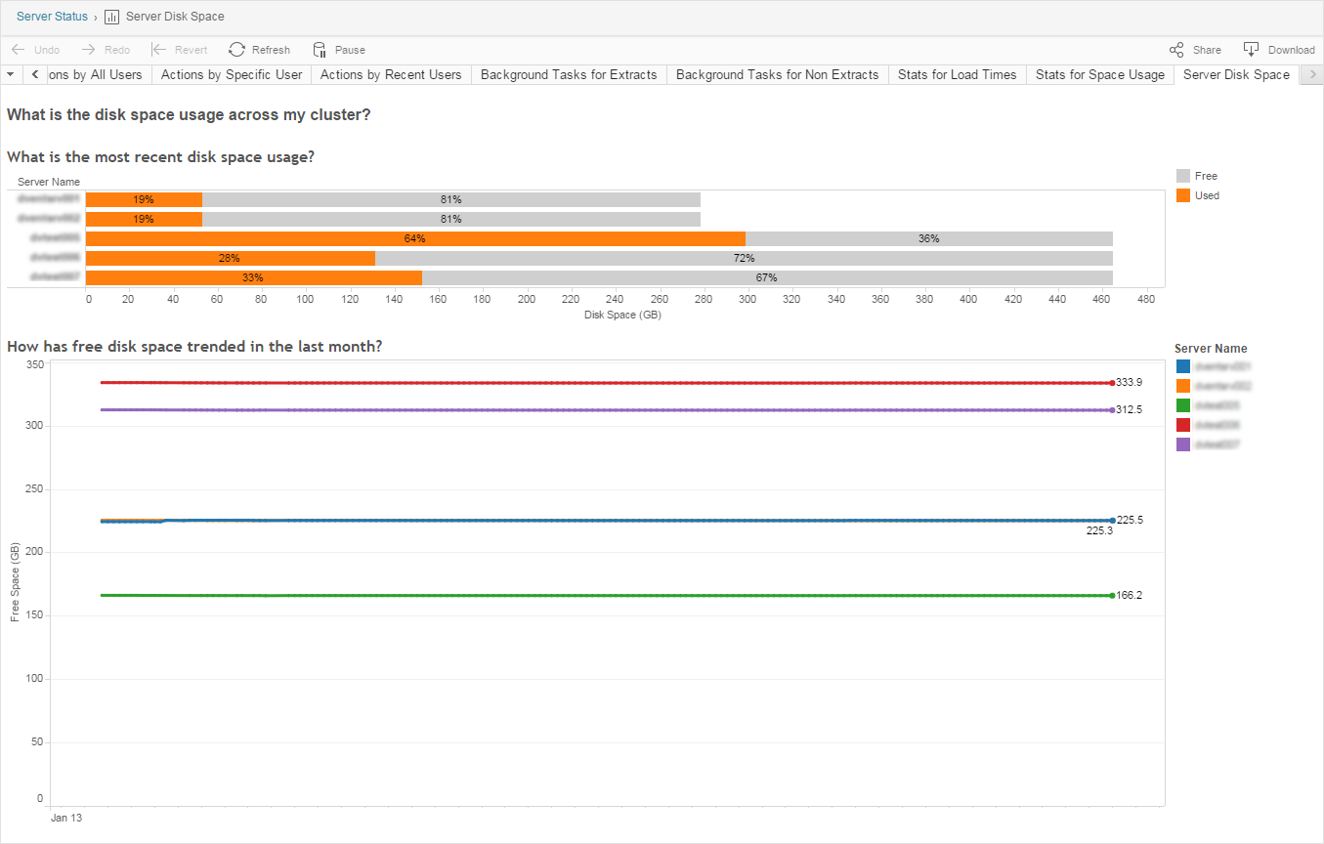
Task: Open Background Tasks for Non Extracts tab
Action: pyautogui.click(x=777, y=74)
